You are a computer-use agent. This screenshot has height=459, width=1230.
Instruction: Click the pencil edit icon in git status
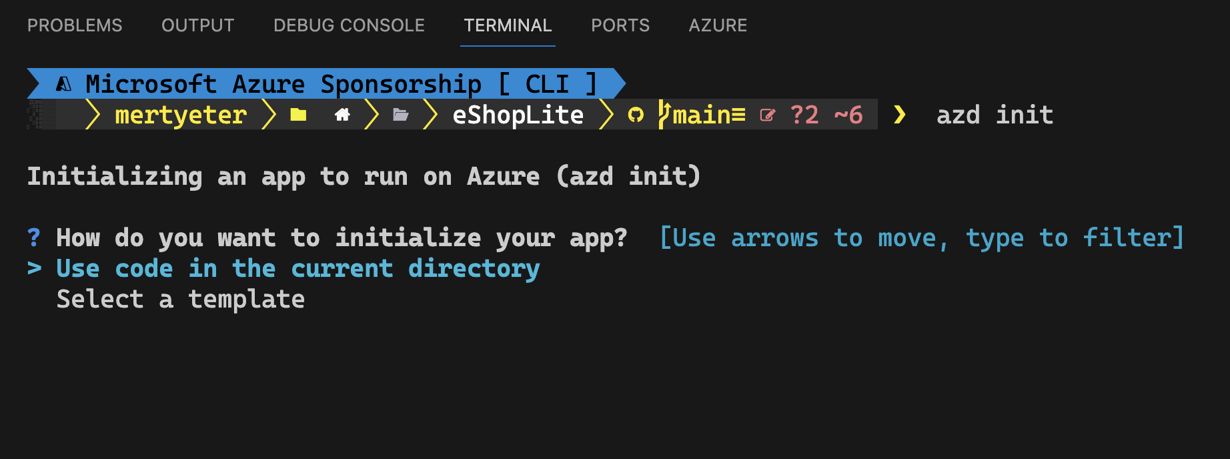(x=767, y=115)
